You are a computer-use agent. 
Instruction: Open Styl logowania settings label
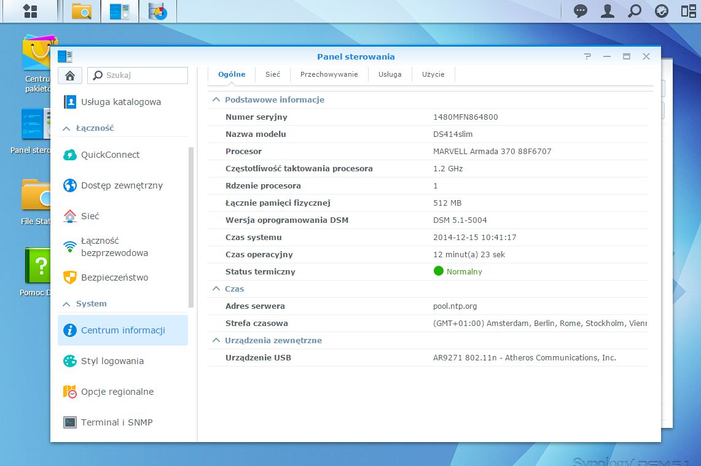click(112, 361)
